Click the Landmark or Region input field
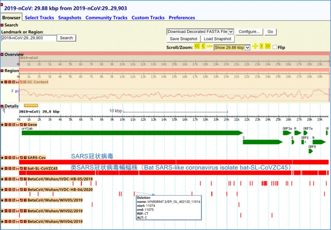Screen dimensions: 331x230 click(x=29, y=38)
